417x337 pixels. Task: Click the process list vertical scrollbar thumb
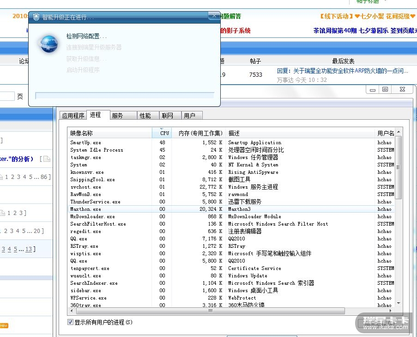coord(398,167)
